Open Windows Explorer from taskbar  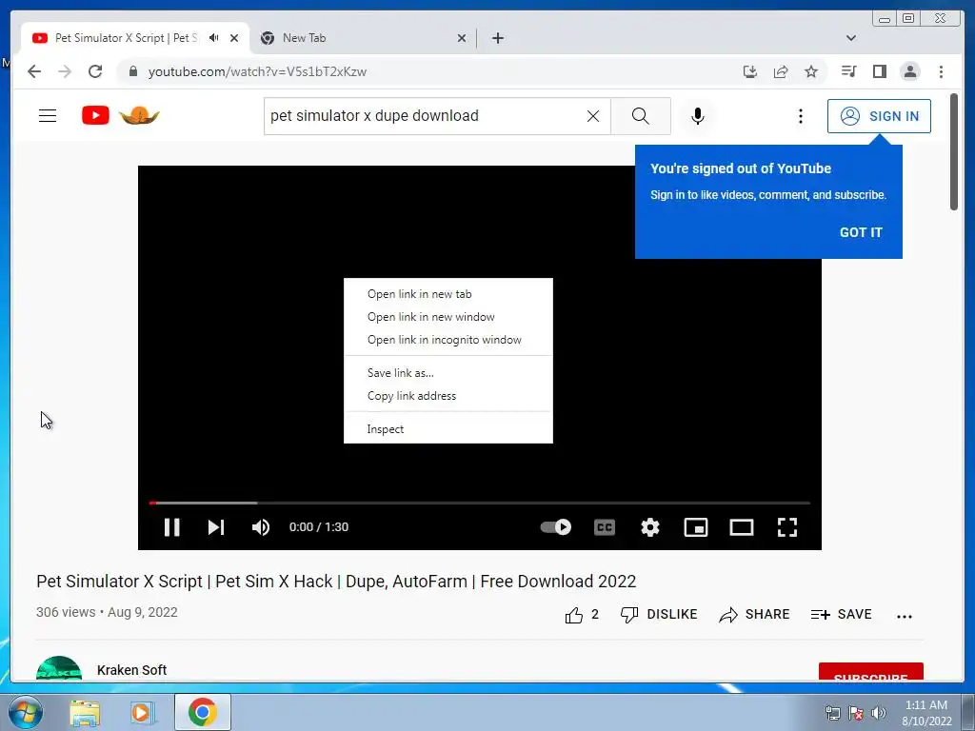tap(85, 713)
